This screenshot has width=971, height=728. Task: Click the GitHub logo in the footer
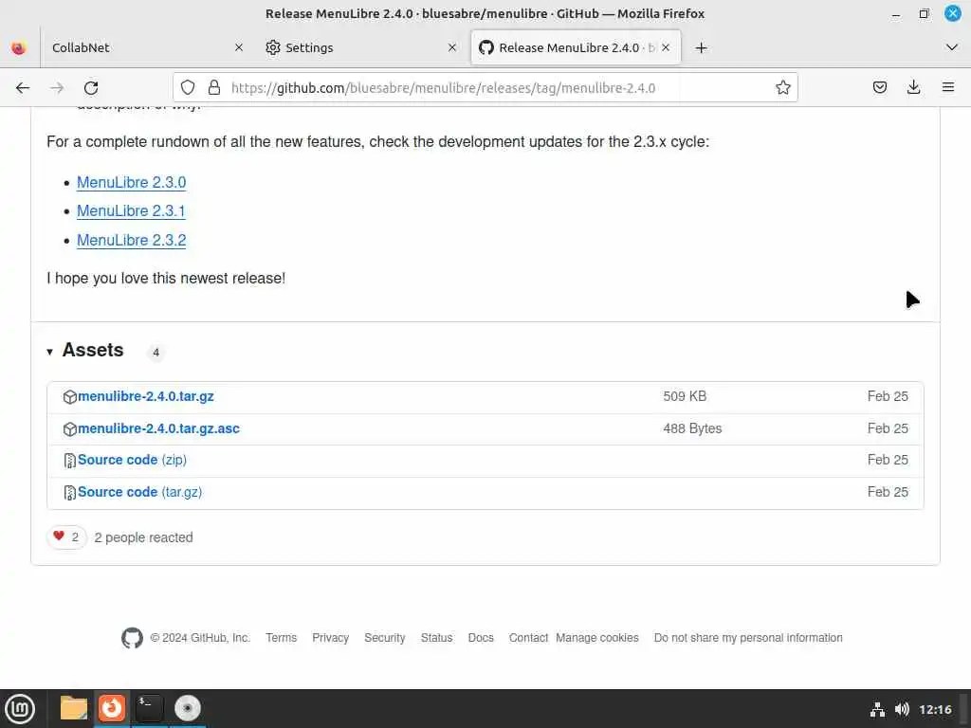click(132, 638)
